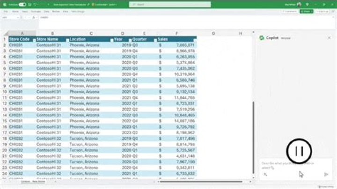Open the Location column filter dropdown
Image resolution: width=337 pixels, height=189 pixels.
click(111, 40)
